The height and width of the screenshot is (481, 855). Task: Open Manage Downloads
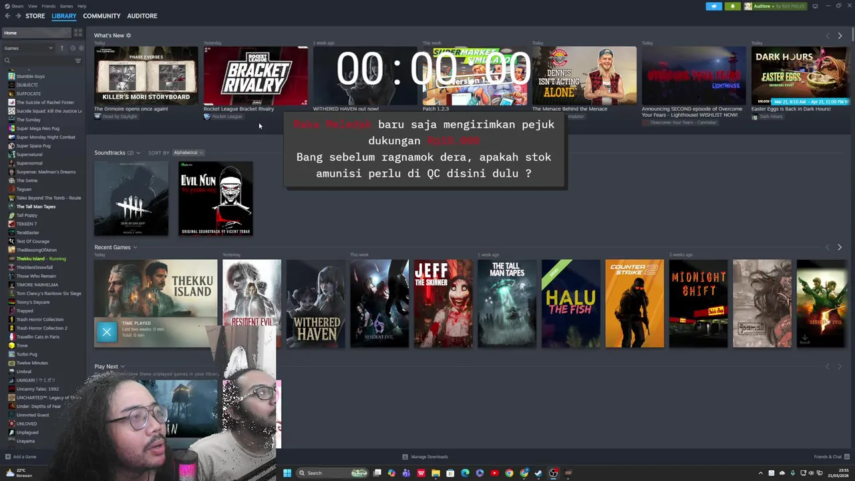[x=425, y=457]
